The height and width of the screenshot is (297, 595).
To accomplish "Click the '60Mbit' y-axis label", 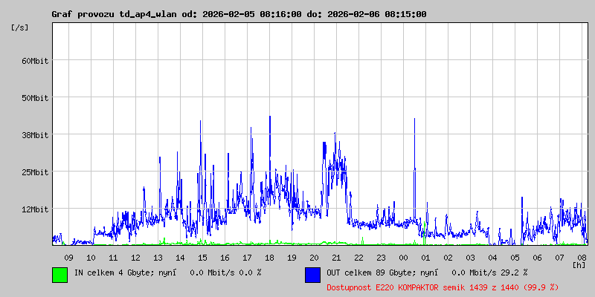I will tap(35, 61).
